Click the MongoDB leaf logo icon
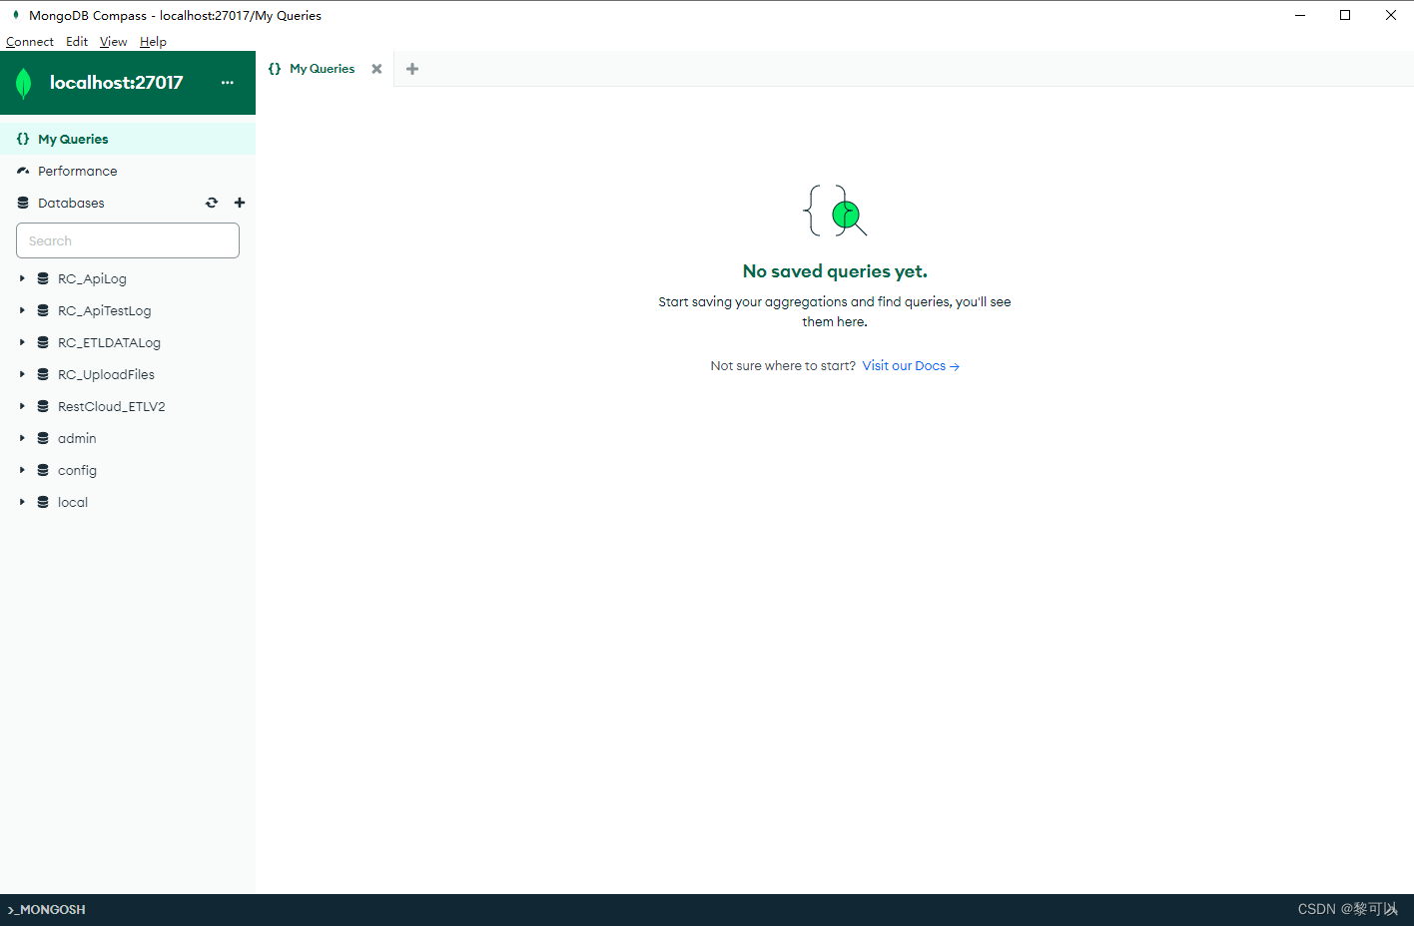1414x926 pixels. [22, 83]
